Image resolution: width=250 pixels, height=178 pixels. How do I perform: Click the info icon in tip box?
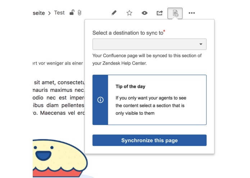point(100,100)
